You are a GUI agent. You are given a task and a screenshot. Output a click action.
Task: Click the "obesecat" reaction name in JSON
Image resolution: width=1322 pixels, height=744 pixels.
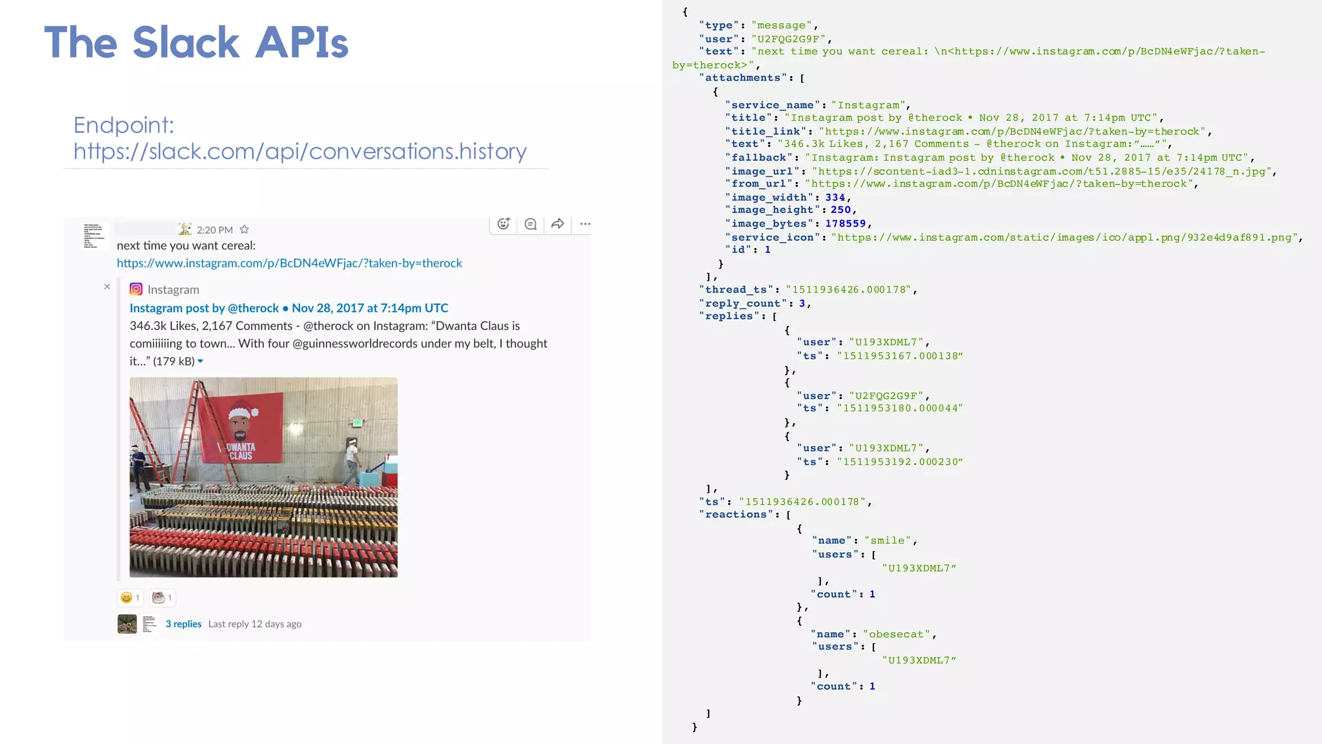[x=896, y=634]
